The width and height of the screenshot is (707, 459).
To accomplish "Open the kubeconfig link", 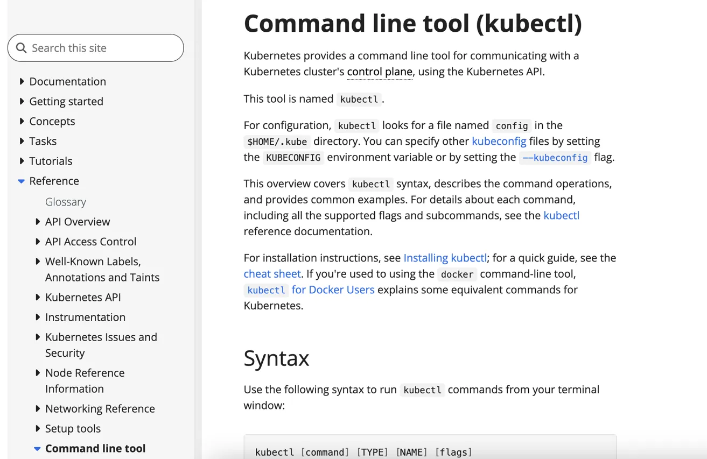I will click(499, 141).
